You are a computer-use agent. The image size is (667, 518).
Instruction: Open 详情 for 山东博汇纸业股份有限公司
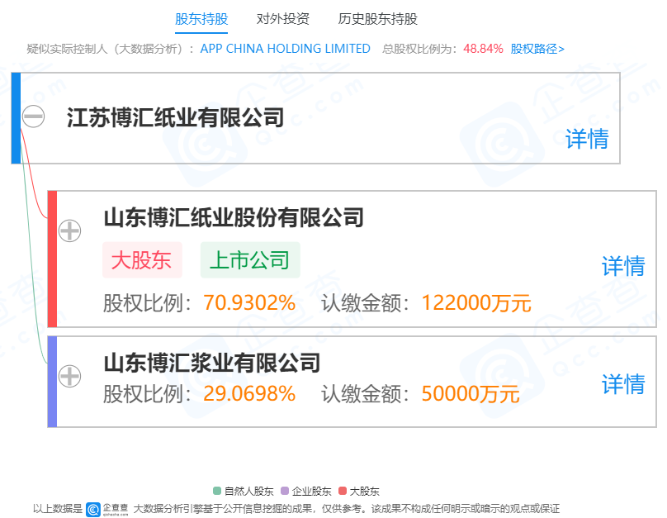(623, 266)
